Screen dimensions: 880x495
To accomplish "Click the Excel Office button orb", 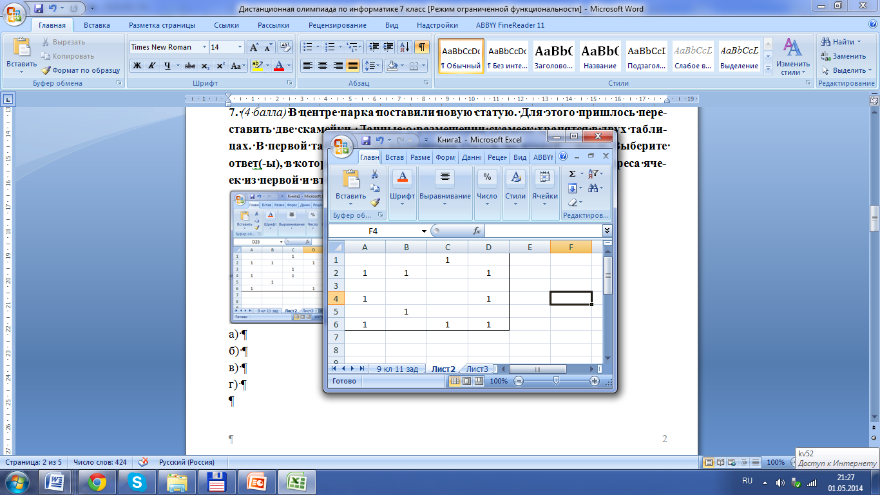I will (342, 146).
